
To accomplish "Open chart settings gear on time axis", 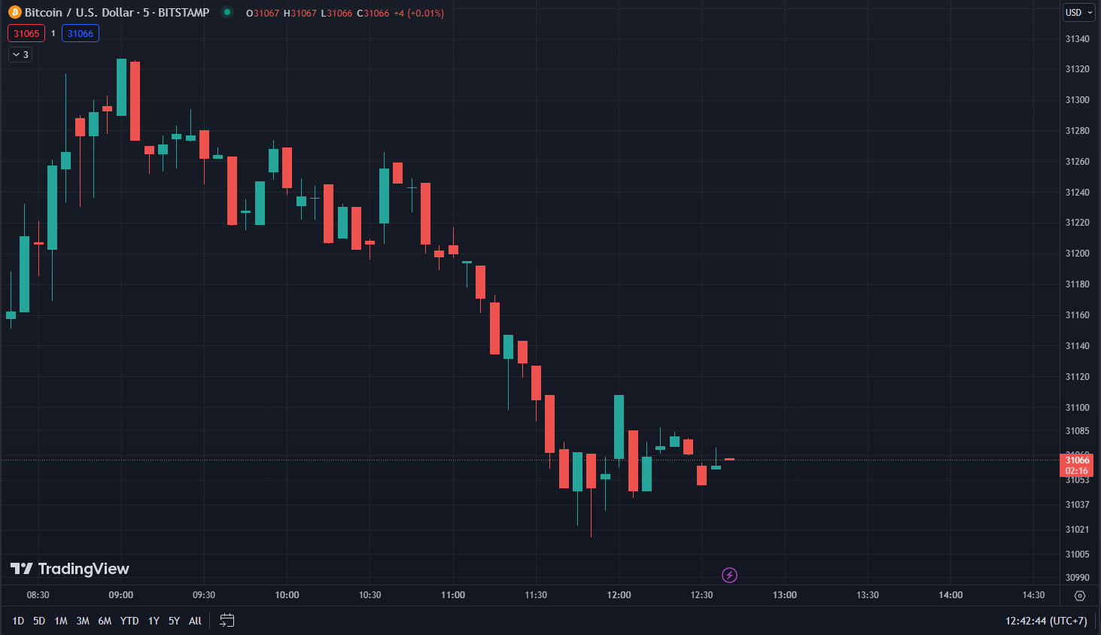I will point(1080,595).
